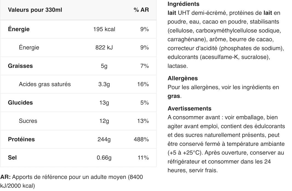Viewport: 292px width, 191px height.
Task: Click the 'Acides gras saturés' row label
Action: click(45, 84)
